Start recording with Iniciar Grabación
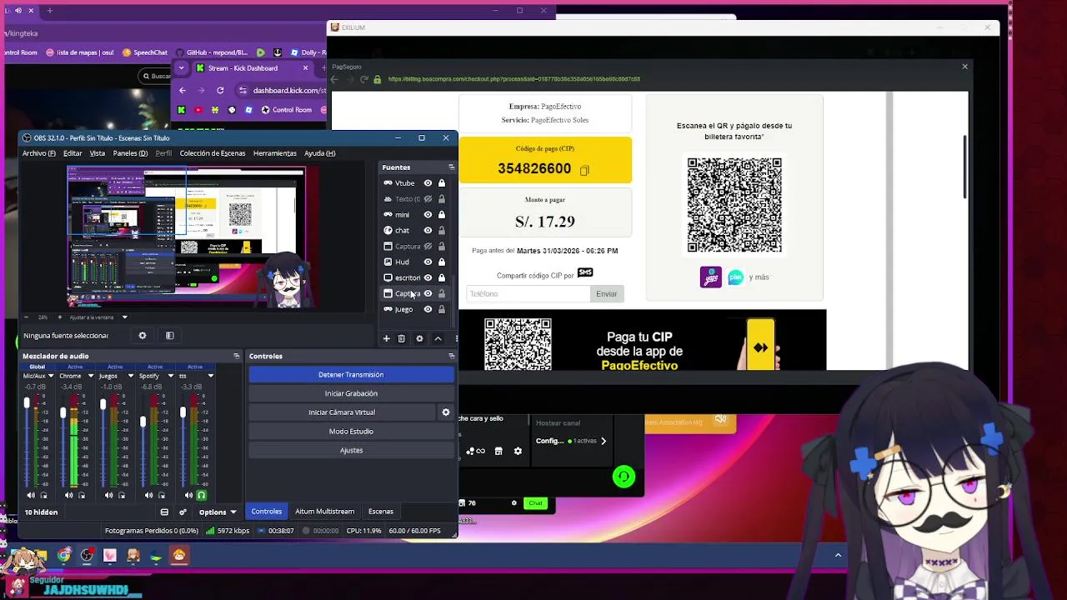 click(x=351, y=393)
